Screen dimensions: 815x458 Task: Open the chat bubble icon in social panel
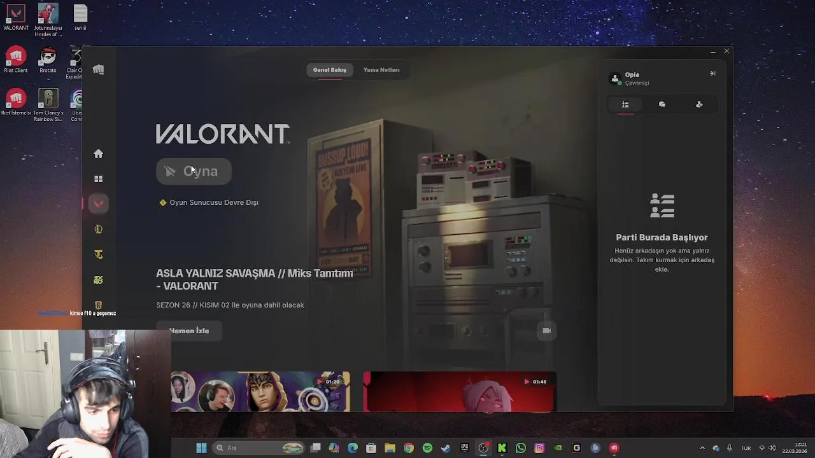coord(662,104)
